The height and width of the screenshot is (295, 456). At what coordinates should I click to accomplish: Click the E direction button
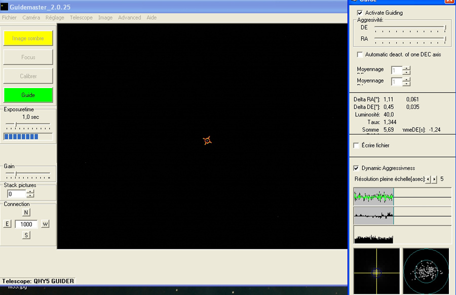[x=7, y=224]
